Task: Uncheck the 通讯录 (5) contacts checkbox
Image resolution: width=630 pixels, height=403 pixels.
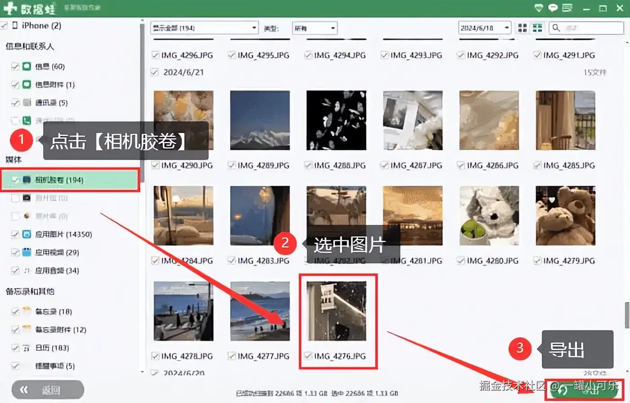Action: coord(15,103)
